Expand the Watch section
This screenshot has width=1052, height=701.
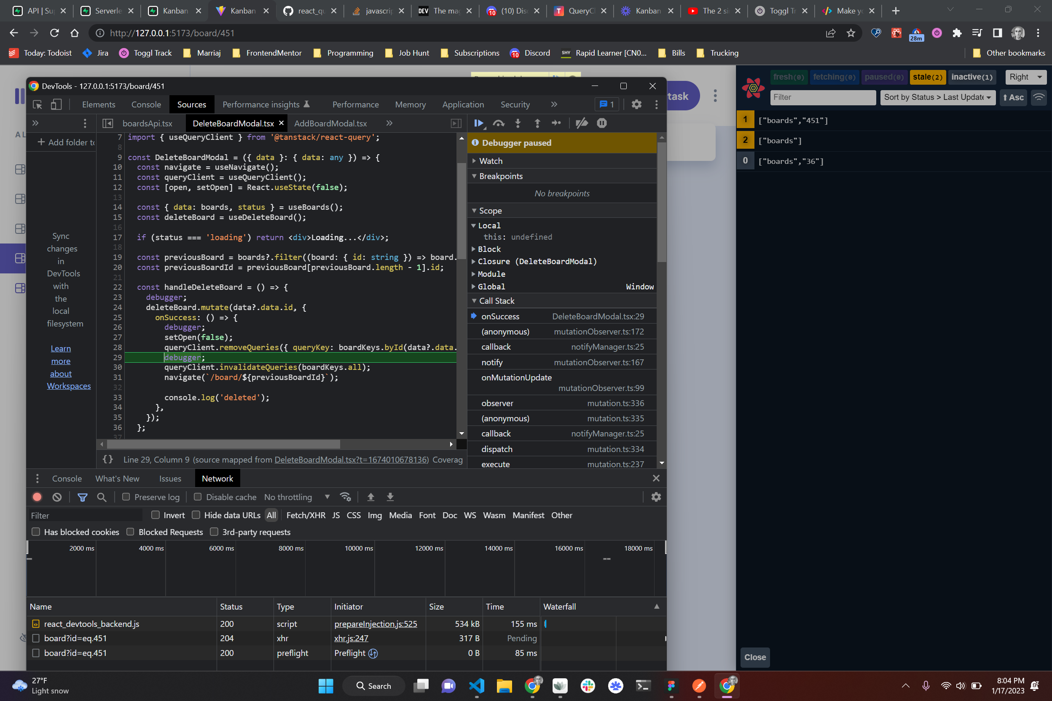pyautogui.click(x=491, y=161)
